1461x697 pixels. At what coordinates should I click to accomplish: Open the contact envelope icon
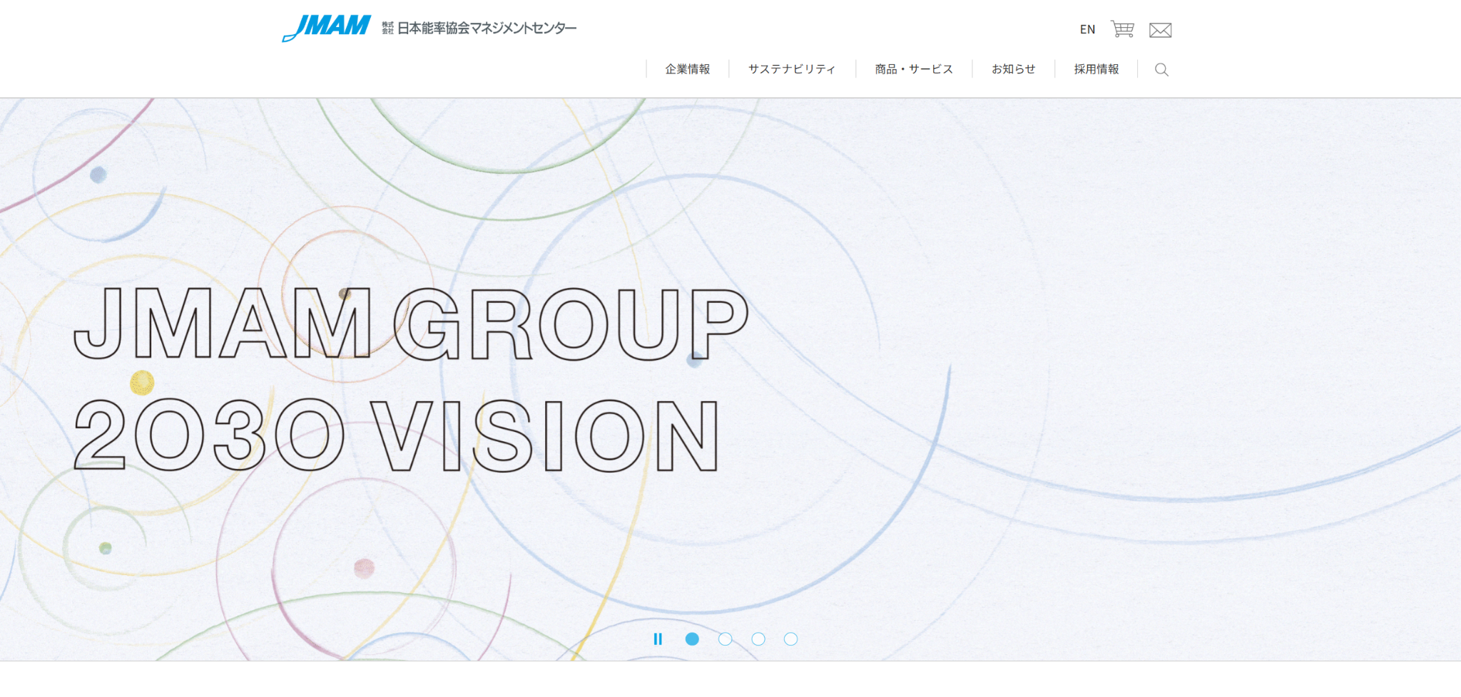pos(1160,30)
